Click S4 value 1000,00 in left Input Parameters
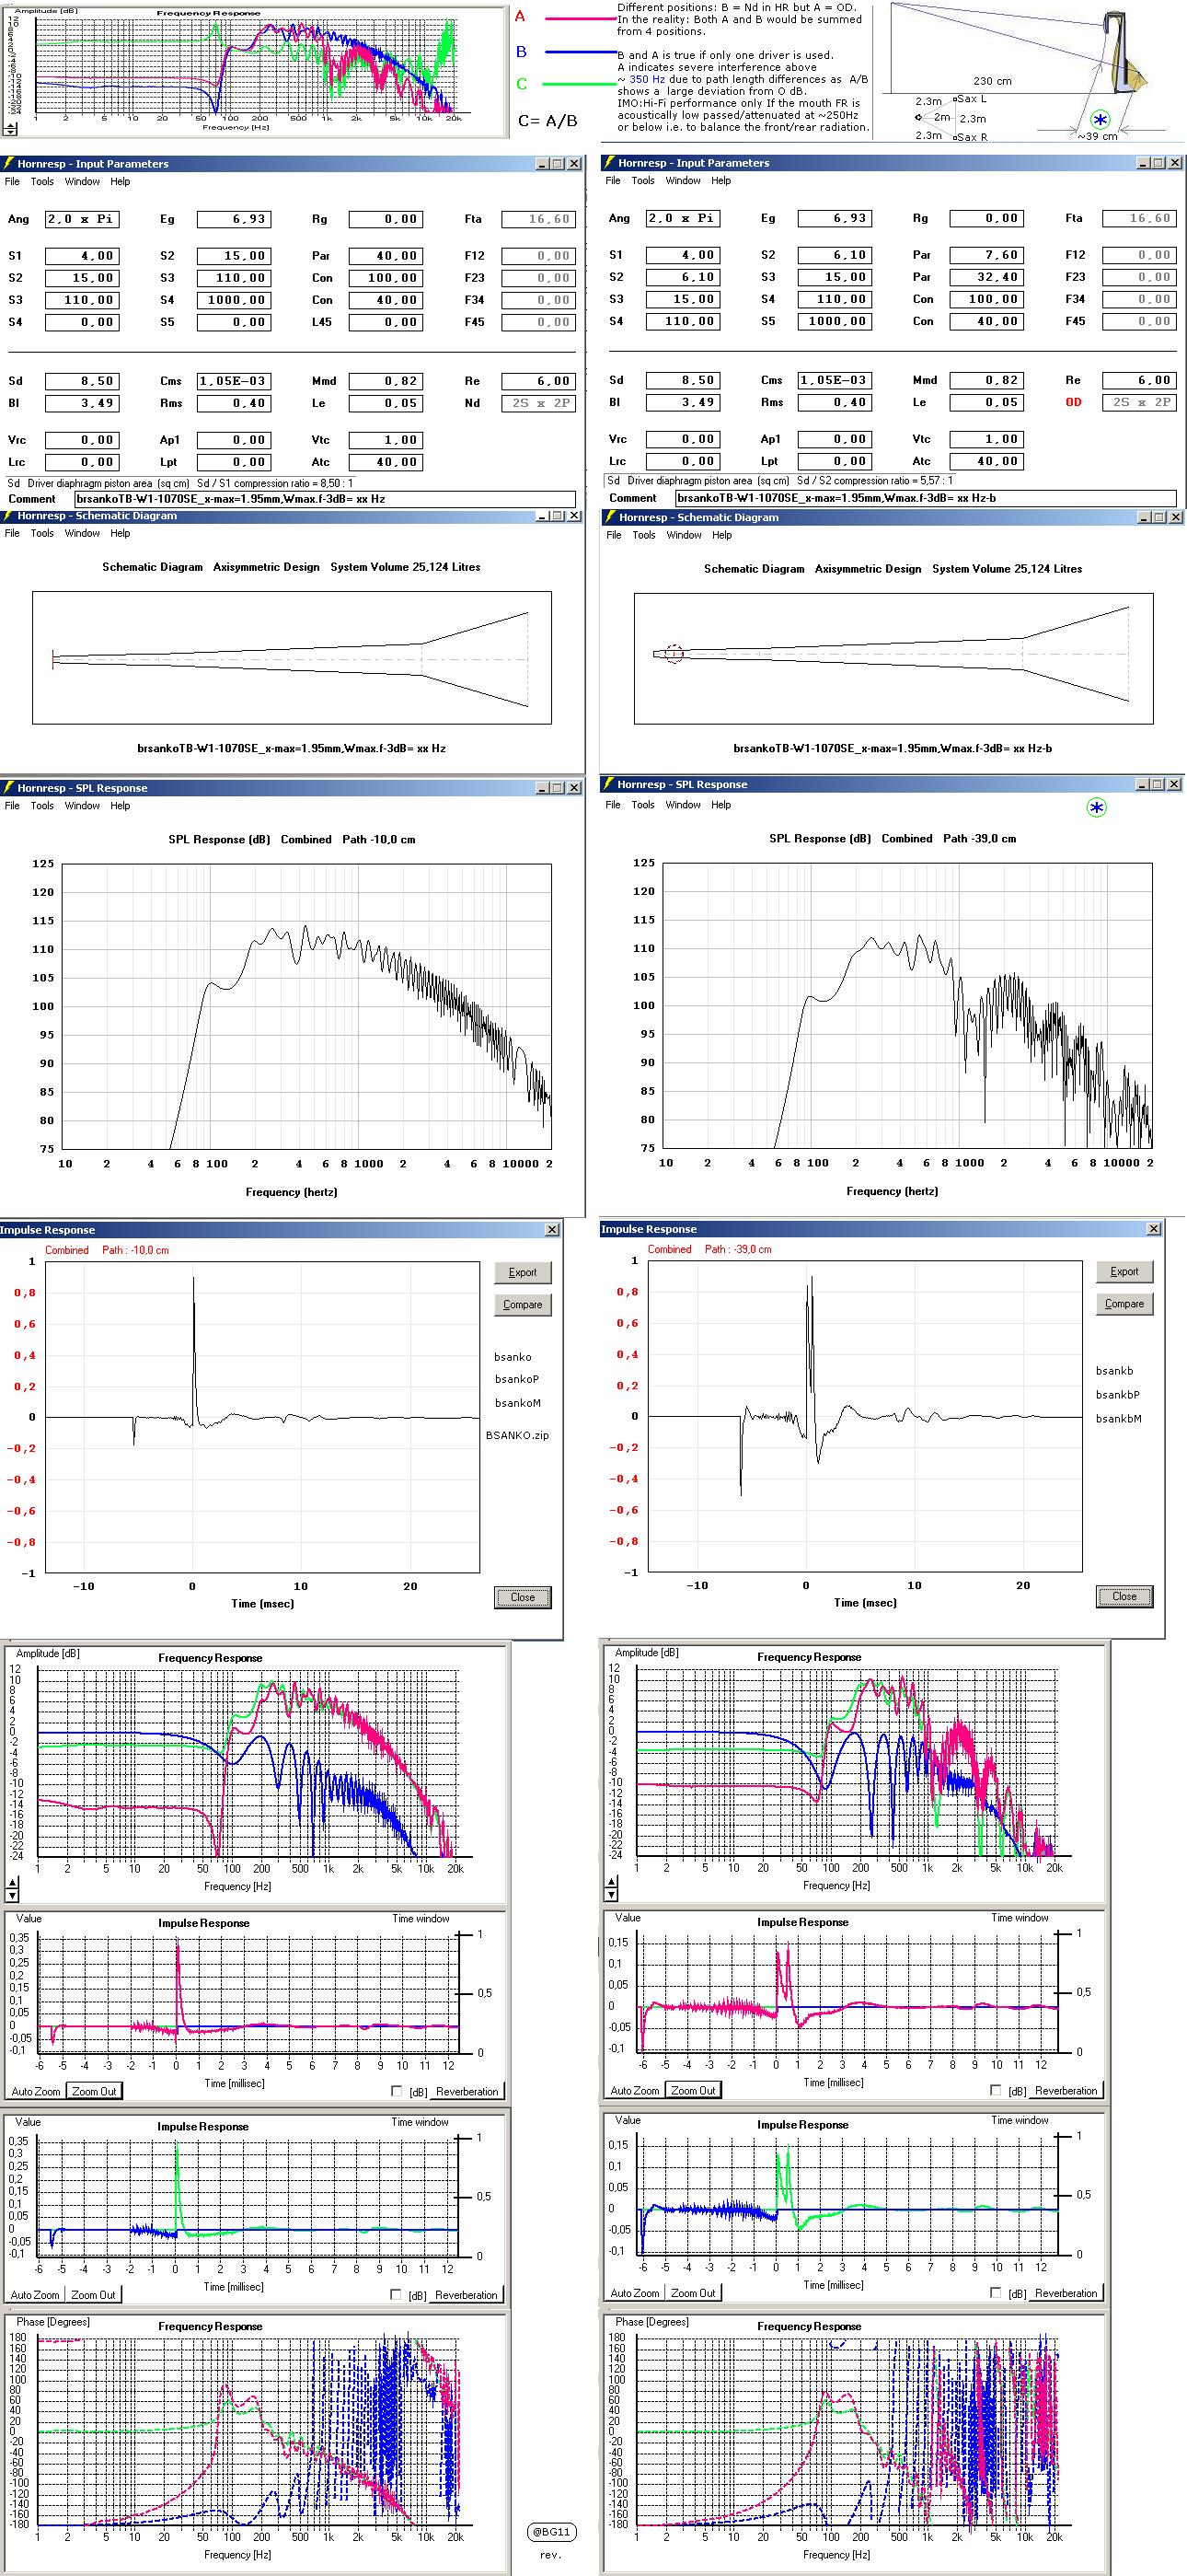 [x=233, y=300]
